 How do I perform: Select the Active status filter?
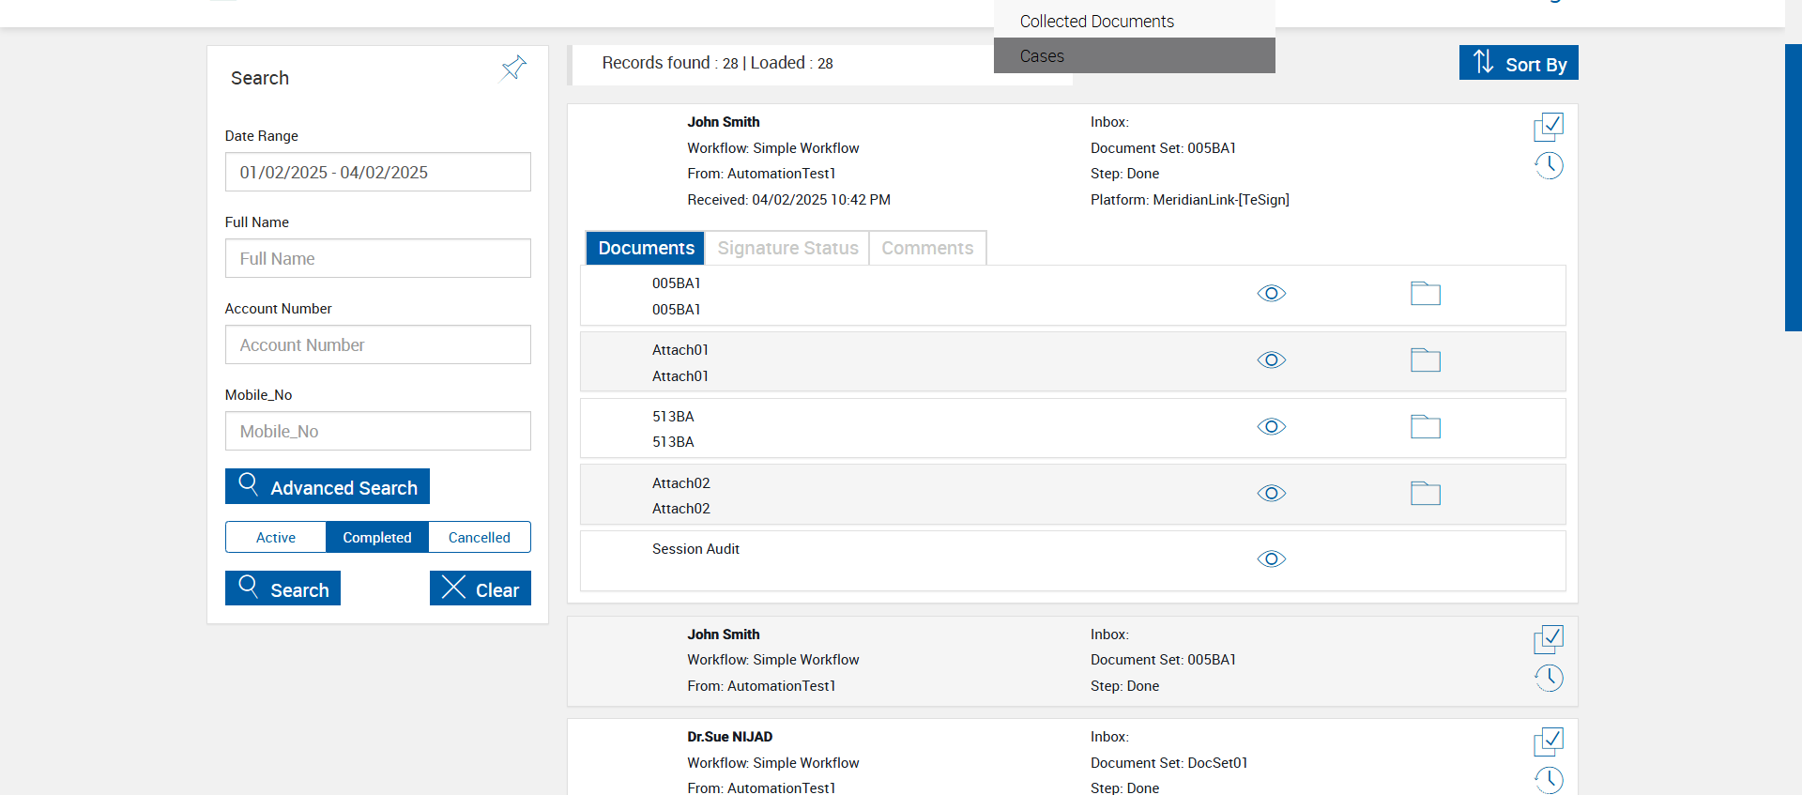(x=276, y=538)
